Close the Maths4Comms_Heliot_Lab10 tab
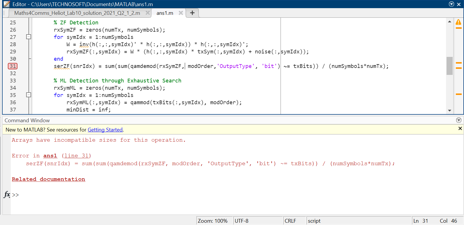Screen dimensions: 464x225 [x=148, y=13]
